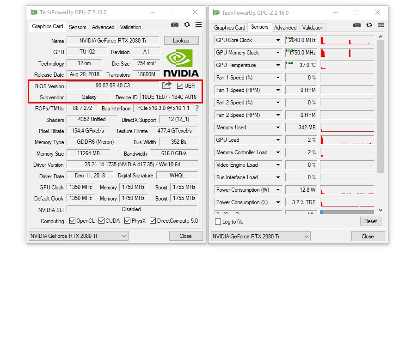
Task: Open the hamburger menu in Sensors window
Action: [380, 25]
